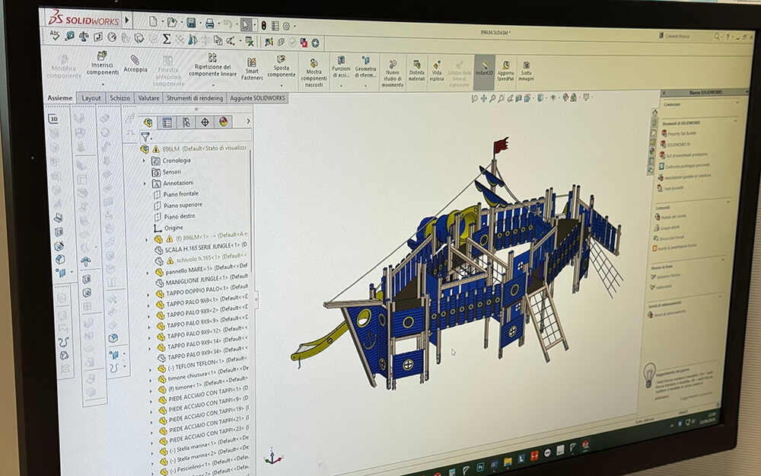This screenshot has height=476, width=761.
Task: Open the DisplayManager color wheel tab
Action: tap(224, 122)
